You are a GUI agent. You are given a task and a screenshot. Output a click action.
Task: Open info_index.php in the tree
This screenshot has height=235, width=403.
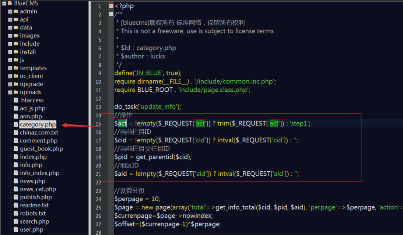[39, 173]
